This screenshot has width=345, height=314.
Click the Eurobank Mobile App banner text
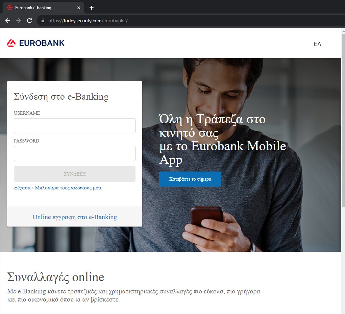point(223,139)
